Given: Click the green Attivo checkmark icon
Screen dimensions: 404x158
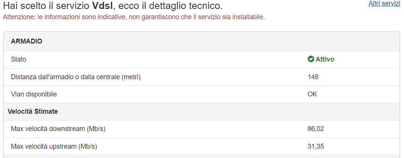Looking at the screenshot, I should point(311,59).
